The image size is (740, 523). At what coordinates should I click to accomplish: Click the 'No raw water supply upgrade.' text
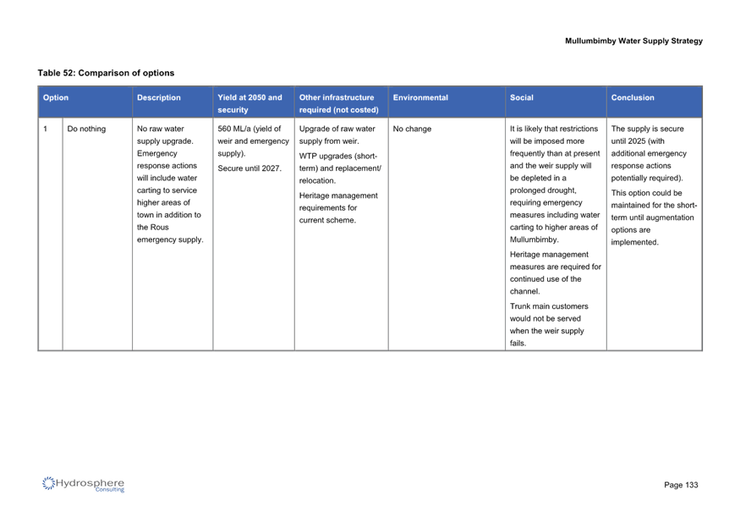[x=165, y=135]
